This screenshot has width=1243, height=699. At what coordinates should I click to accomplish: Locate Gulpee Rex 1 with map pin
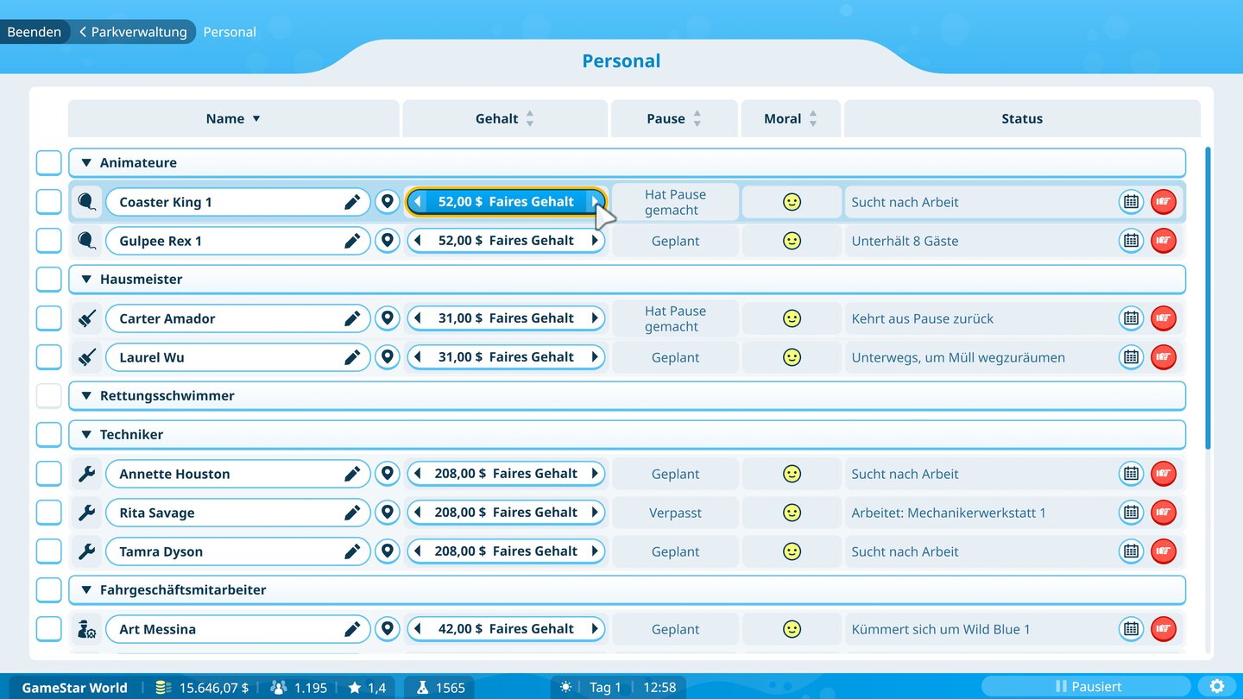pyautogui.click(x=388, y=241)
